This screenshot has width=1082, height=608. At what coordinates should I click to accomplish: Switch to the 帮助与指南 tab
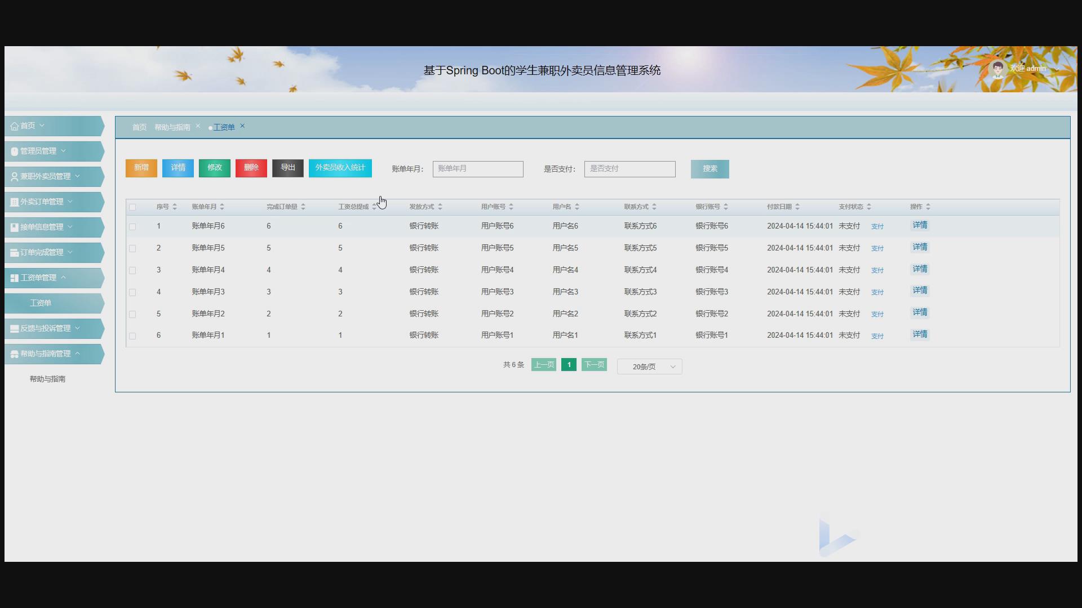pos(172,127)
